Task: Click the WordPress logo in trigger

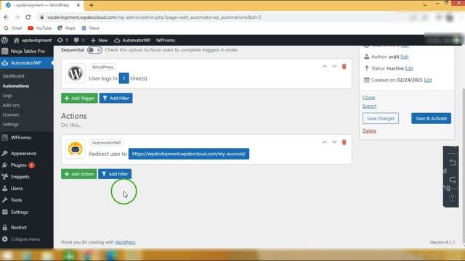Action: coord(76,73)
